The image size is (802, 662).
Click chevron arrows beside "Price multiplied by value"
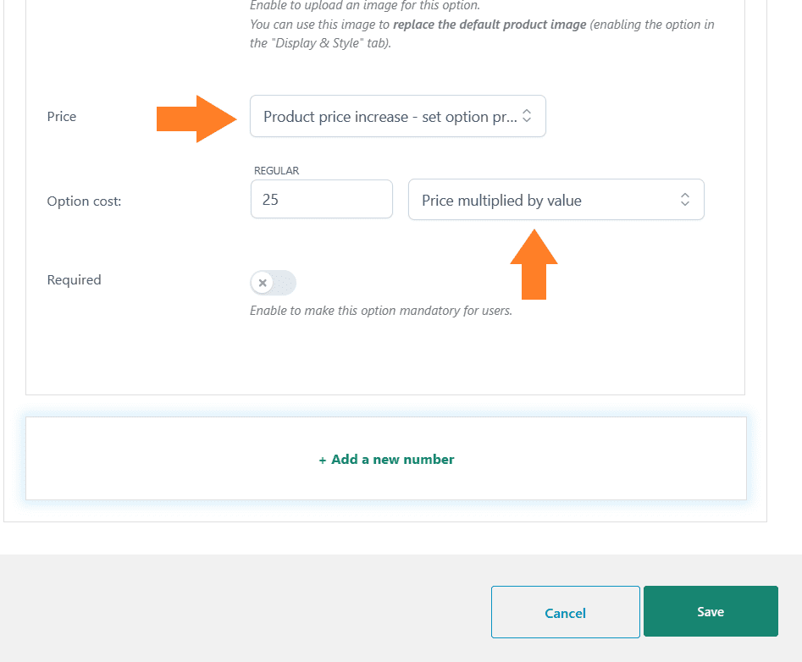(x=685, y=200)
